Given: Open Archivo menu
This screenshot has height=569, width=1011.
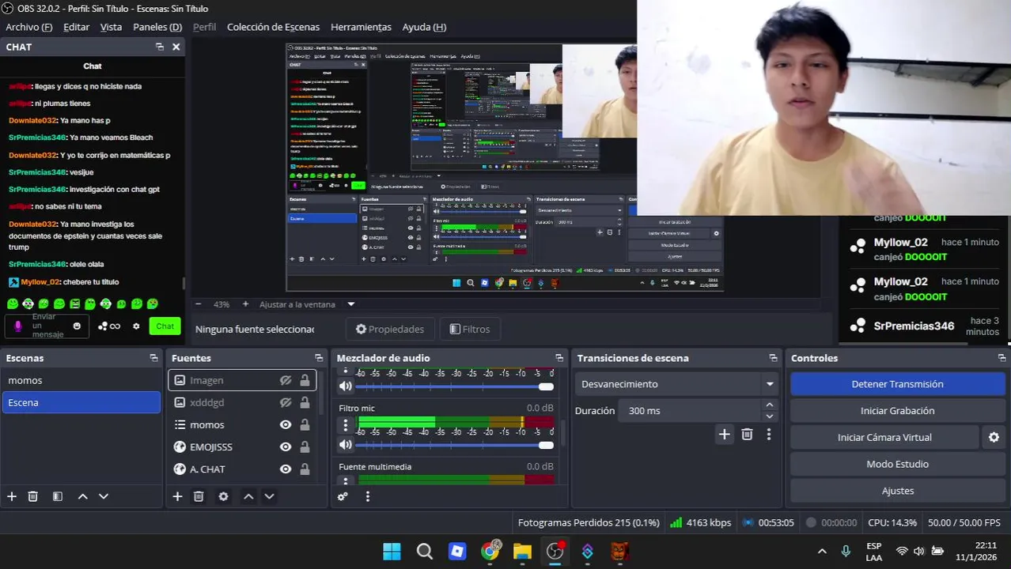Looking at the screenshot, I should (28, 27).
